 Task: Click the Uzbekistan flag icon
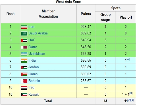tap(24, 54)
